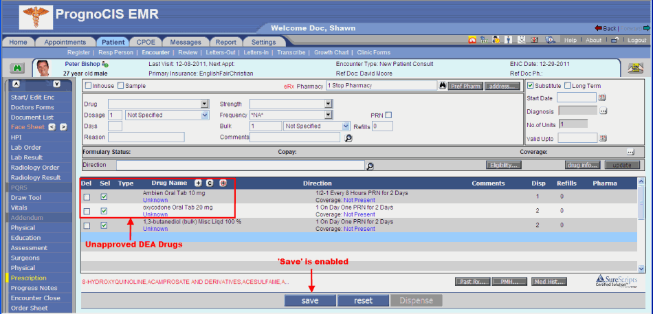
Task: Click the person with clock icon
Action: point(496,40)
